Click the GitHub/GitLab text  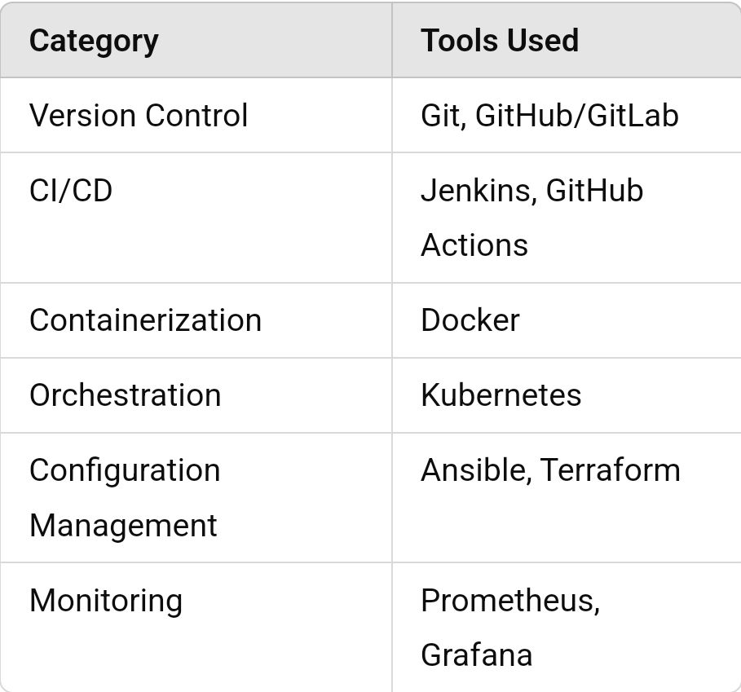pyautogui.click(x=576, y=116)
